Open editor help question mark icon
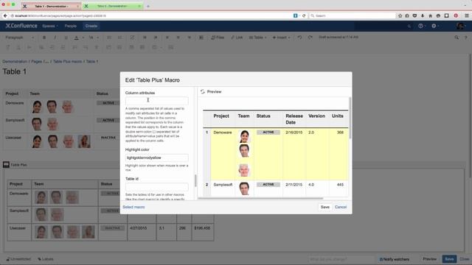Image resolution: width=472 pixels, height=265 pixels. click(465, 38)
